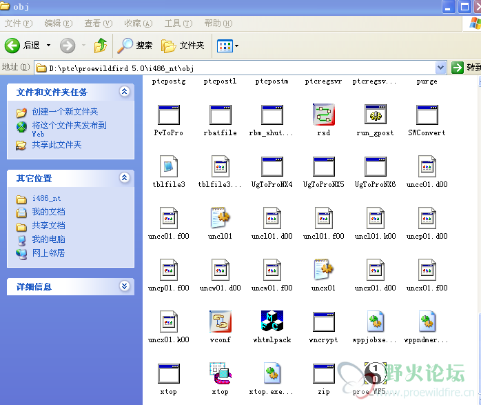Select the rbatfile executable icon
This screenshot has height=405, width=481.
click(221, 115)
